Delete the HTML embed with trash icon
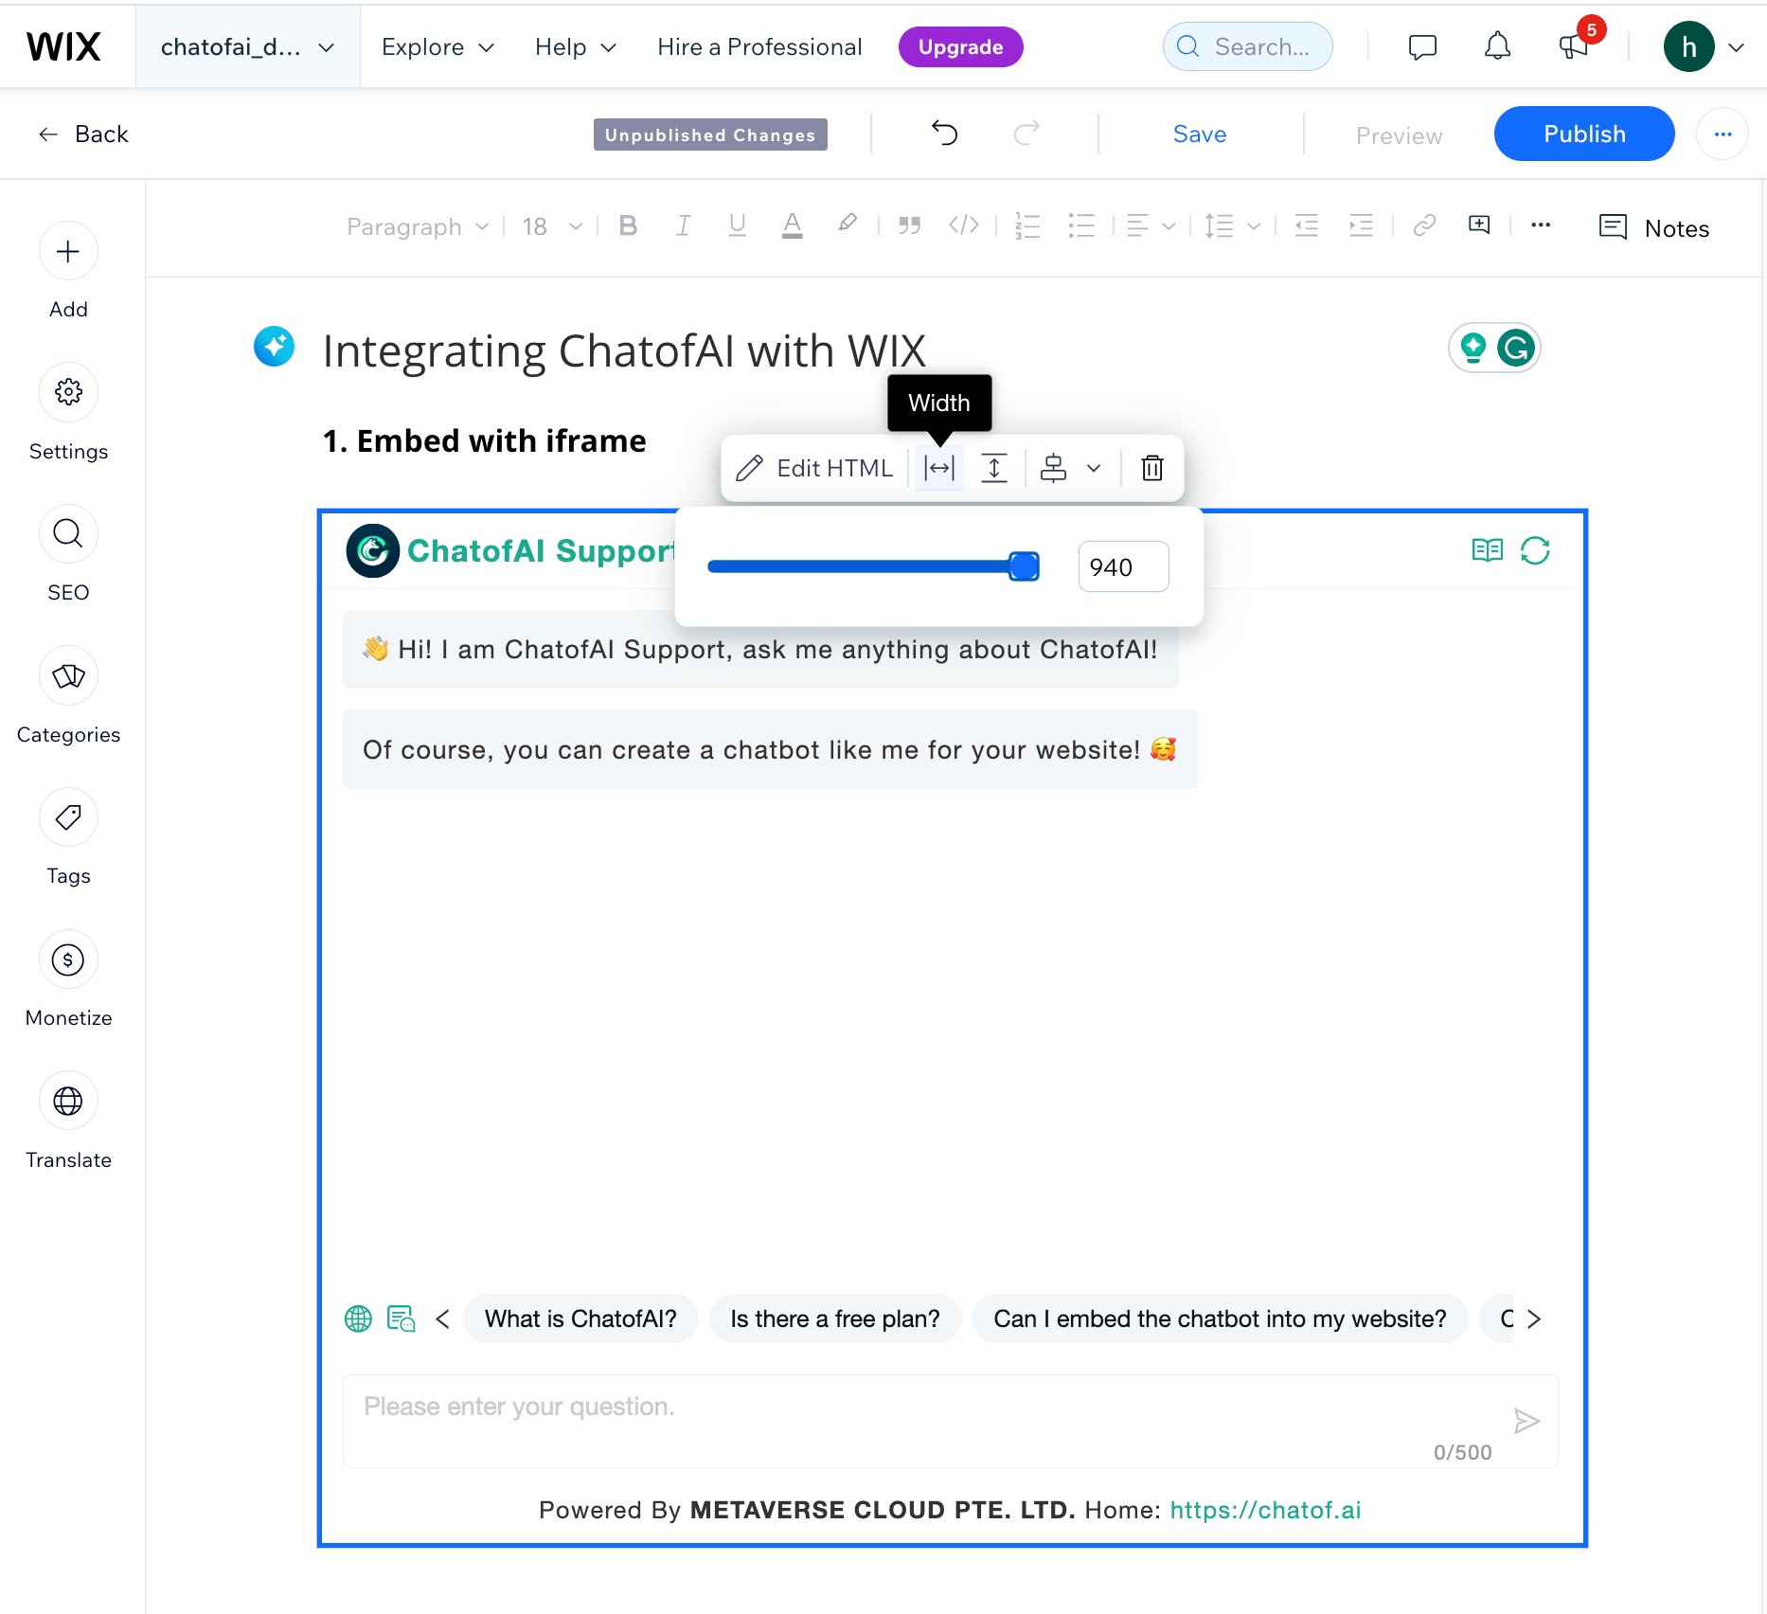This screenshot has width=1767, height=1614. pos(1152,468)
